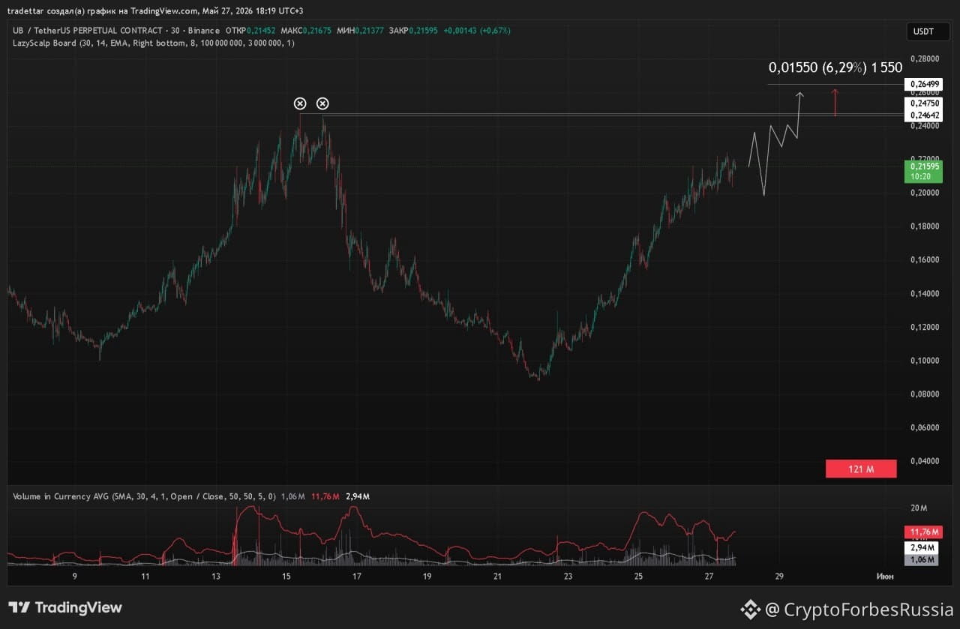Click the МАКС high value 0,21675
The image size is (960, 629).
pyautogui.click(x=317, y=31)
